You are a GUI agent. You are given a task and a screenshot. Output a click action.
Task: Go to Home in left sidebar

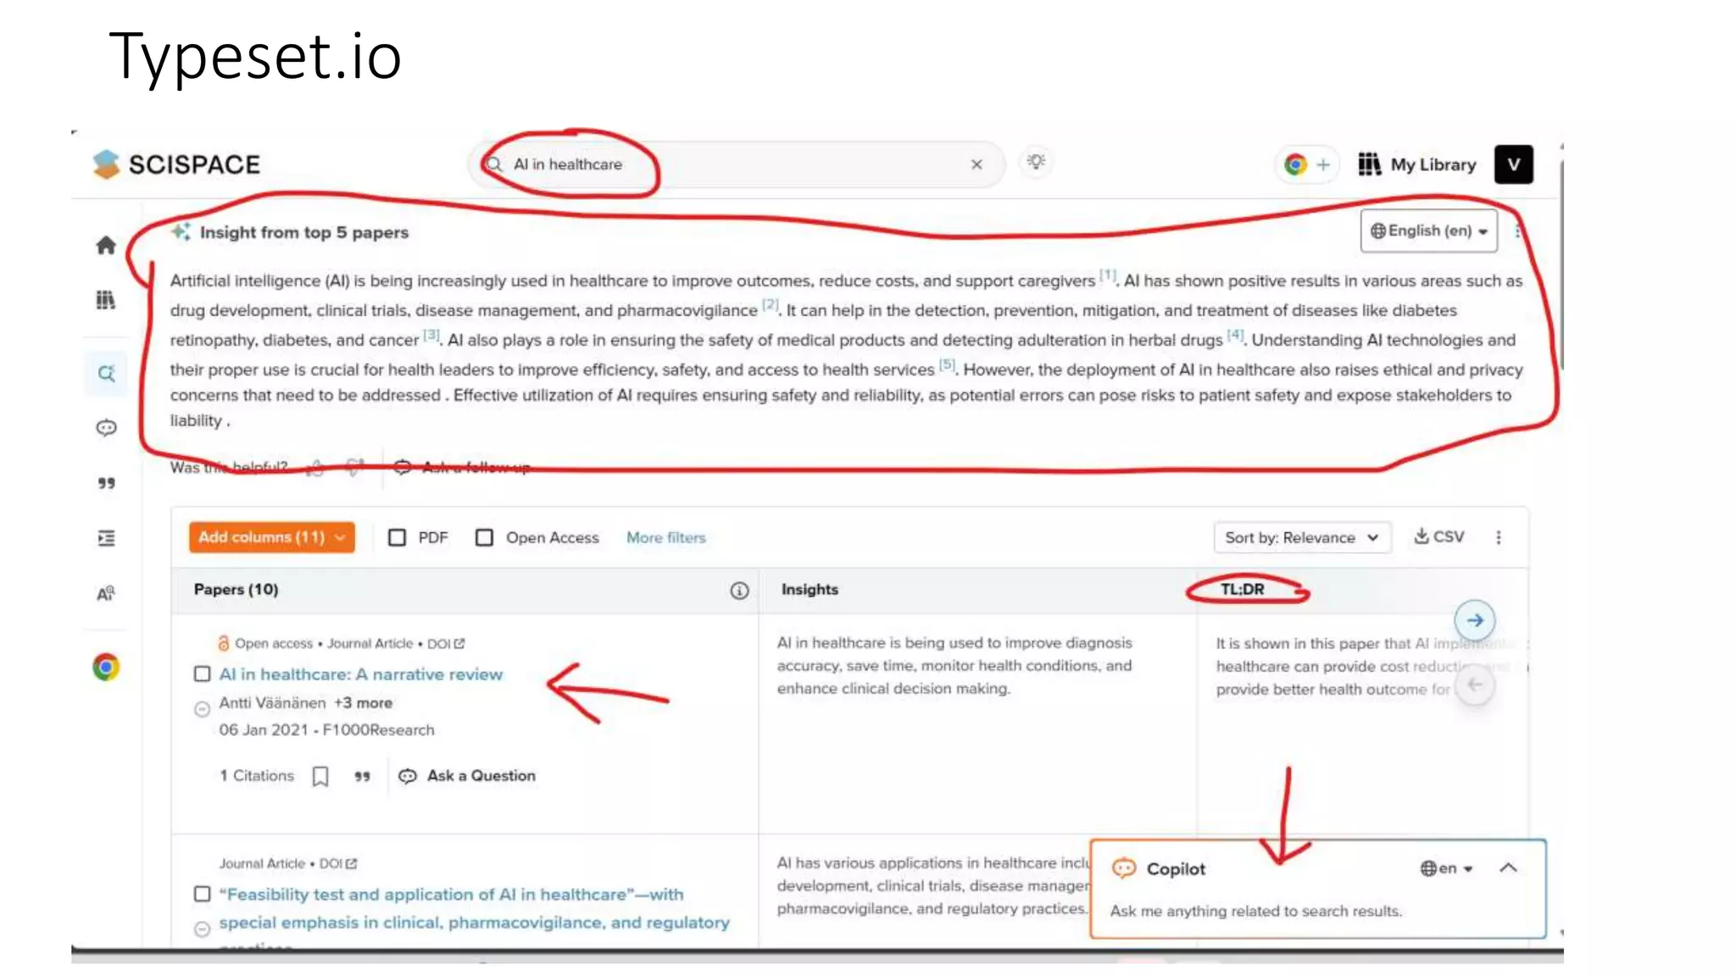click(106, 246)
